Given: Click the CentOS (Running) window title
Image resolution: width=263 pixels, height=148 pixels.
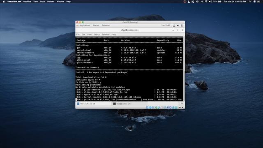Looking at the screenshot, I should pyautogui.click(x=130, y=22).
